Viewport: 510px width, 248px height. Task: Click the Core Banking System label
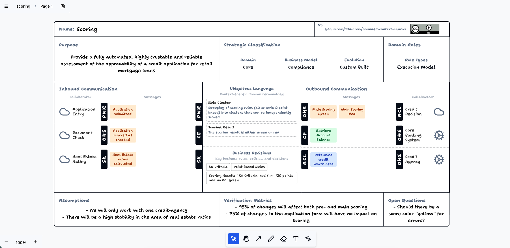pyautogui.click(x=413, y=135)
